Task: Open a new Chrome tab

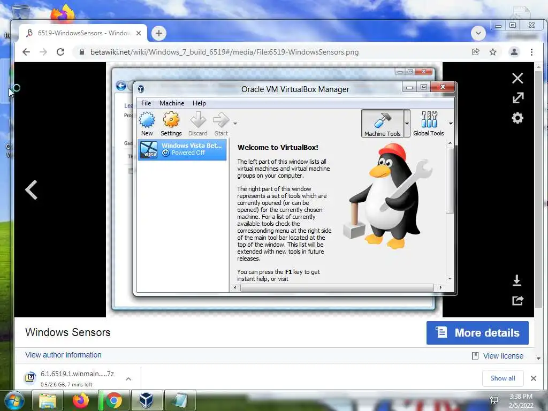Action: coord(158,33)
